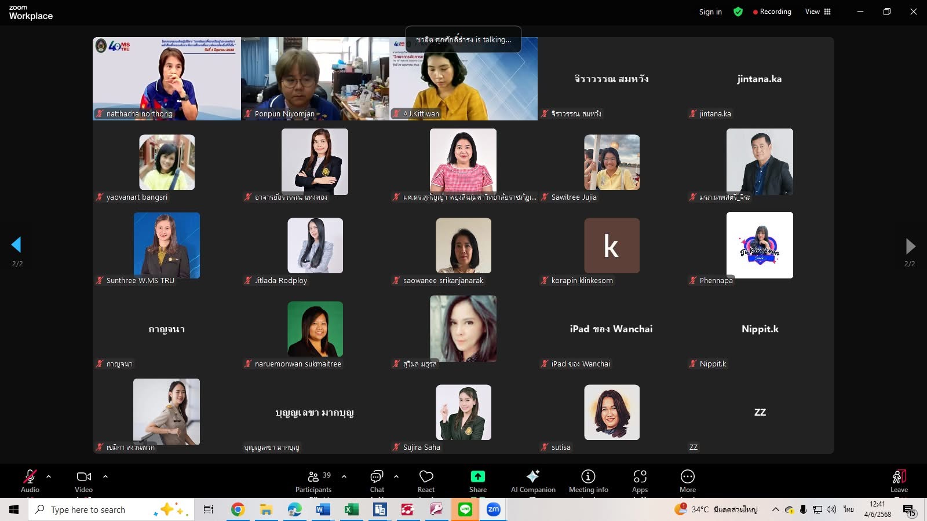Select the Sujira Saha participant tile
Screen dimensions: 927x521
[463, 412]
